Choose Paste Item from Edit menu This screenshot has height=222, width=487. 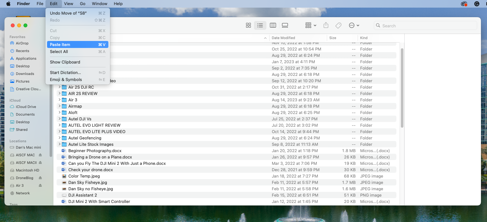tap(78, 45)
